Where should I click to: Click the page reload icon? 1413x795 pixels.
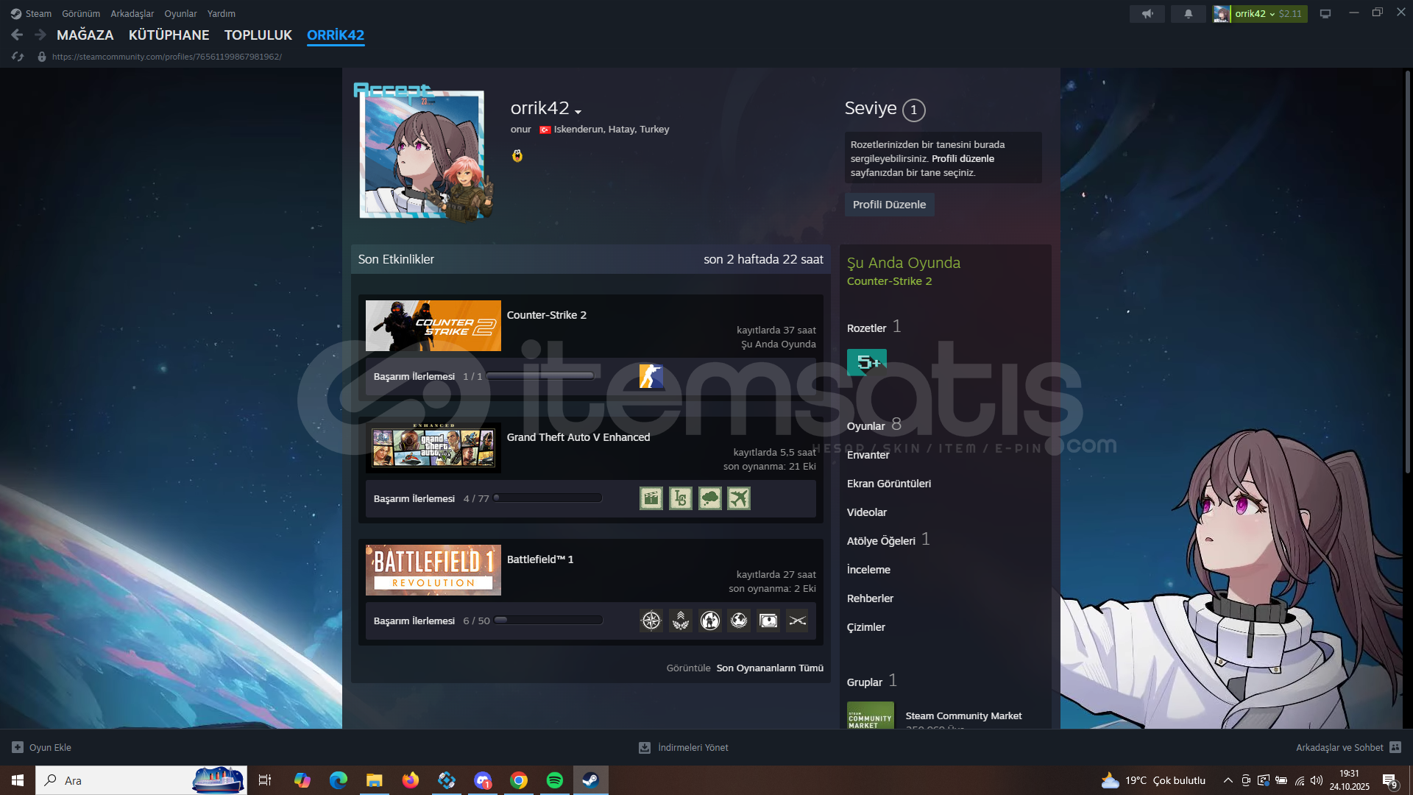coord(18,57)
